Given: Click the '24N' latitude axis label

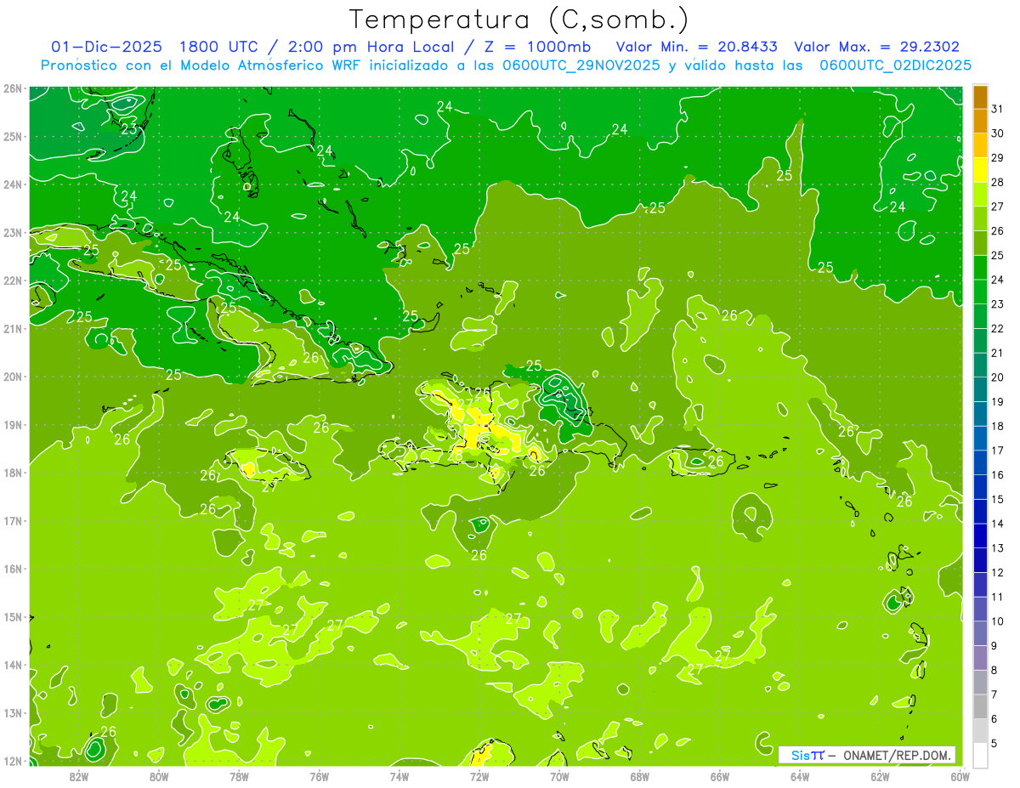Looking at the screenshot, I should coord(12,184).
